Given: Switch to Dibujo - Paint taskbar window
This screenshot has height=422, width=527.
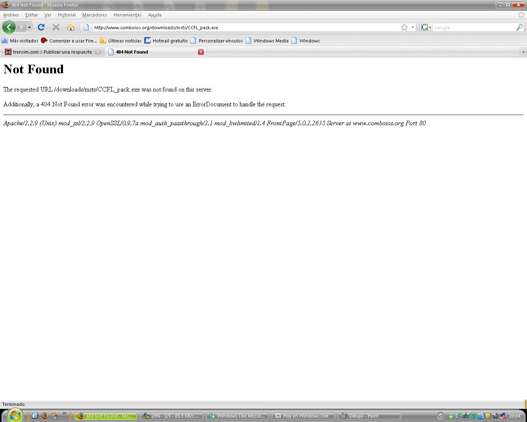Looking at the screenshot, I should [x=369, y=416].
